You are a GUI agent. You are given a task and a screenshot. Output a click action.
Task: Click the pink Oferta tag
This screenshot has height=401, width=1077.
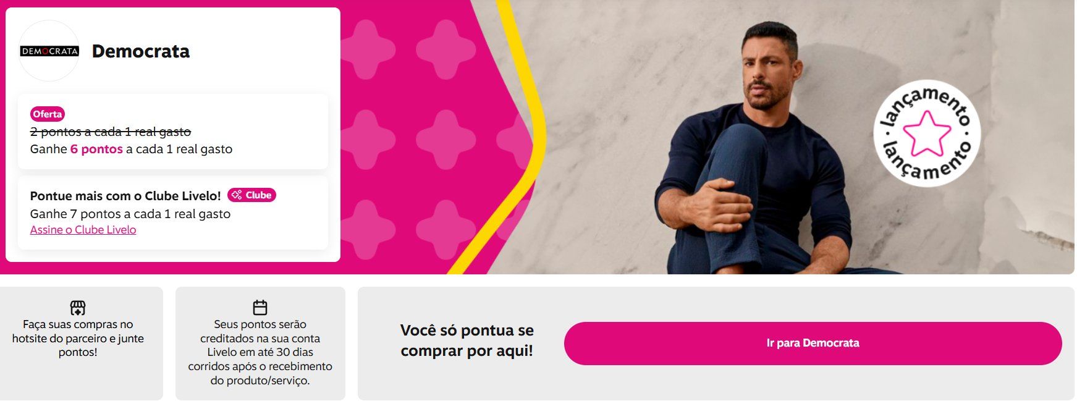click(48, 114)
